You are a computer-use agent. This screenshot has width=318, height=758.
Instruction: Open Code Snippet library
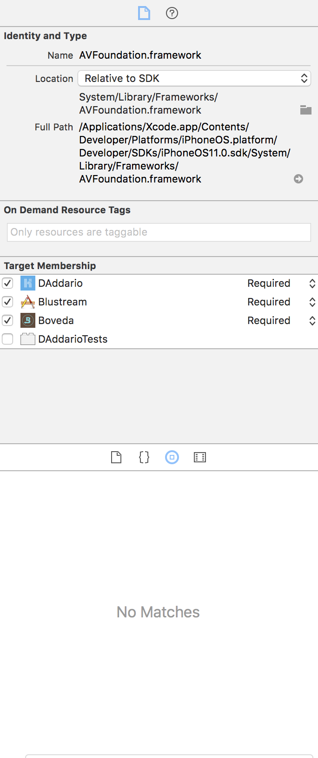click(x=144, y=457)
